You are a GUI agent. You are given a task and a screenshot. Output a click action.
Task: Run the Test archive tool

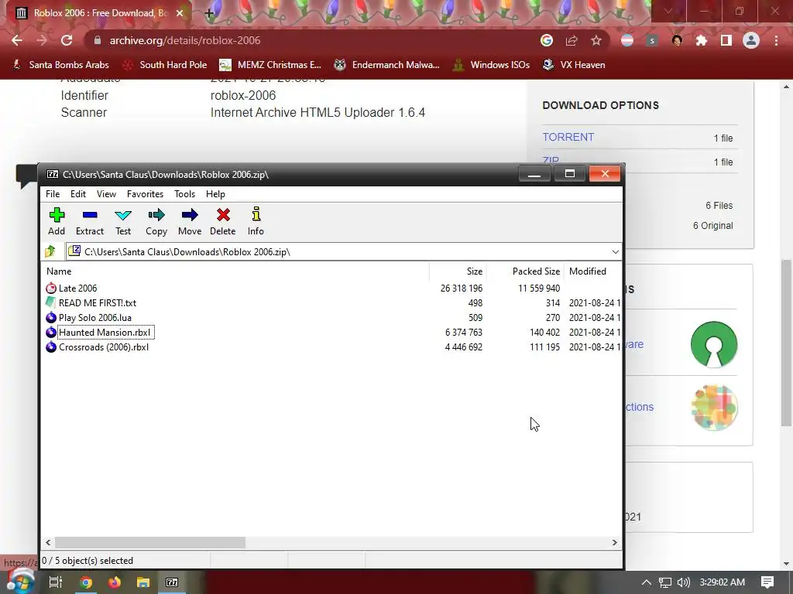tap(123, 221)
